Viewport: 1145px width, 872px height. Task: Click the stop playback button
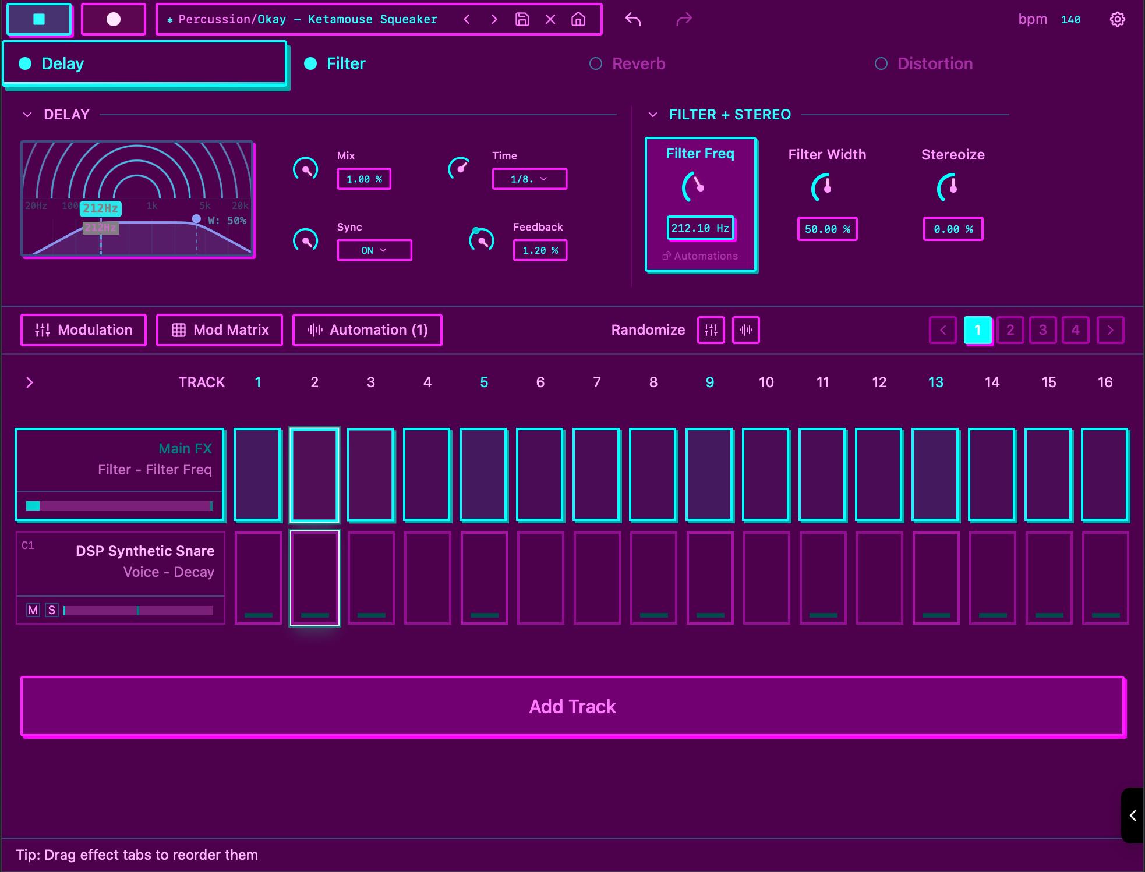tap(39, 19)
